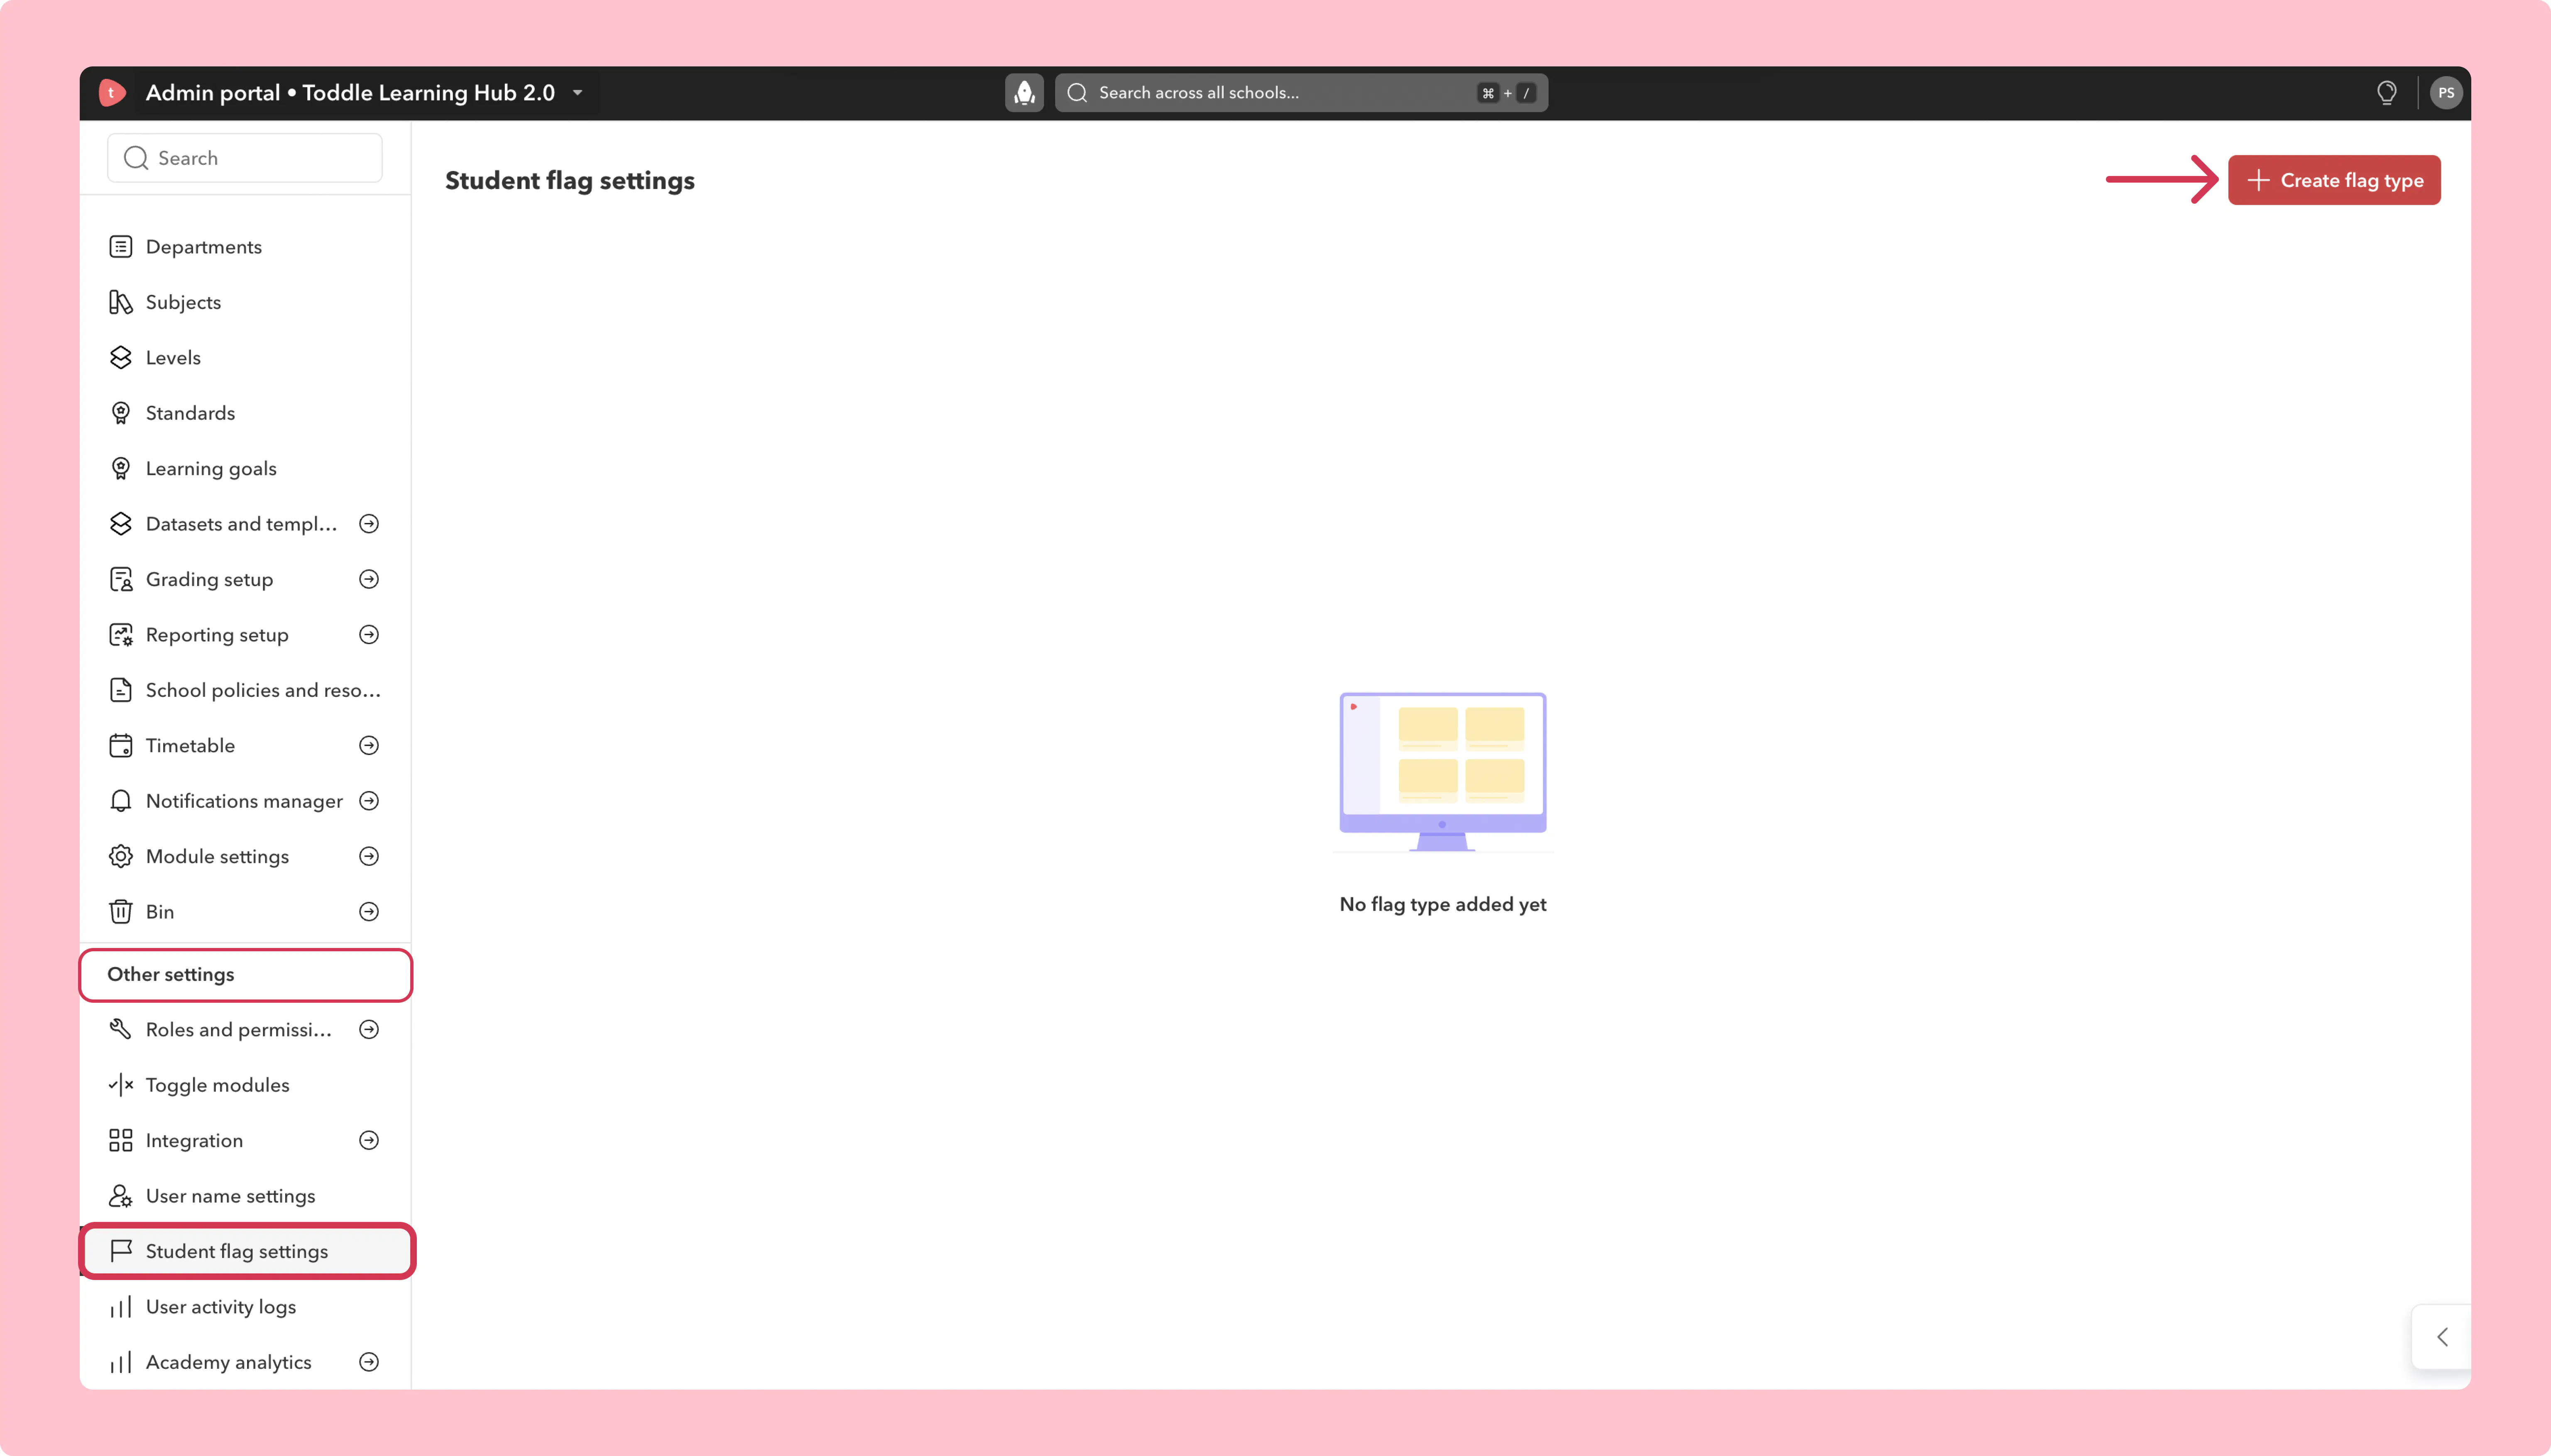Collapse the side panel chevron button
Image resolution: width=2551 pixels, height=1456 pixels.
2441,1337
